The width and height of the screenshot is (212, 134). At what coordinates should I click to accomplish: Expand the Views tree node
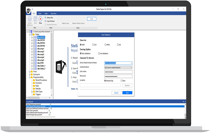pos(30,71)
